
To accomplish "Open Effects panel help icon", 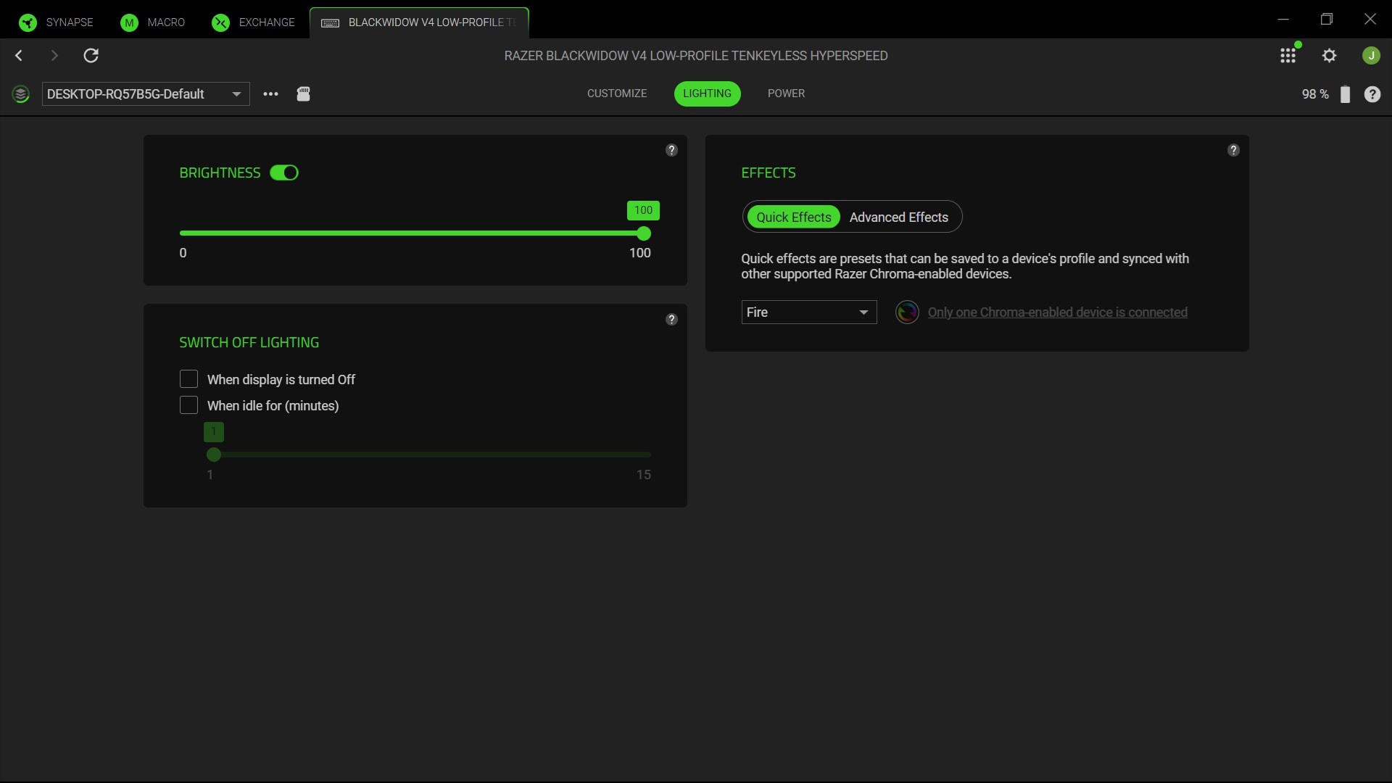I will point(1233,150).
